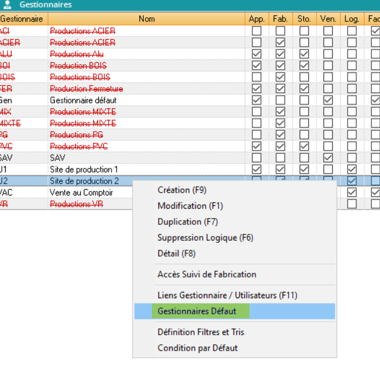Viewport: 380px width, 372px height.
Task: Click the highlighted Gestionnaires Défaut entry
Action: [197, 311]
